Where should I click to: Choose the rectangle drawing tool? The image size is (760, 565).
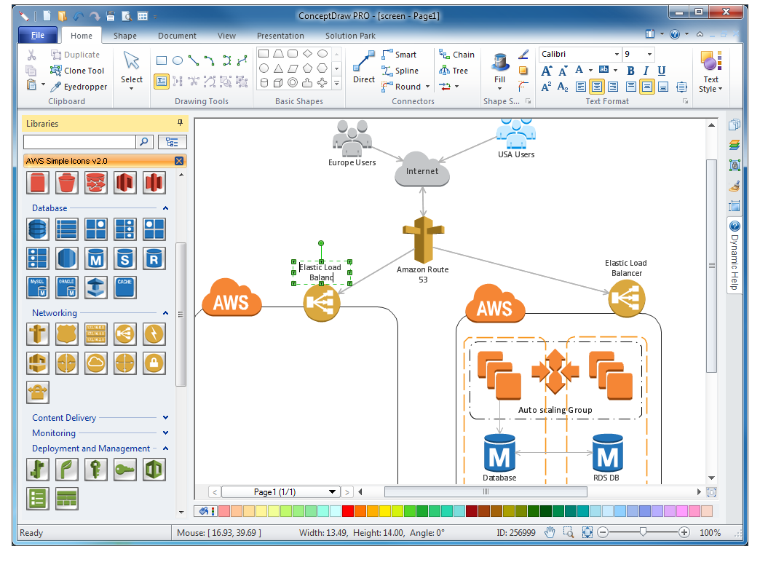pyautogui.click(x=162, y=60)
